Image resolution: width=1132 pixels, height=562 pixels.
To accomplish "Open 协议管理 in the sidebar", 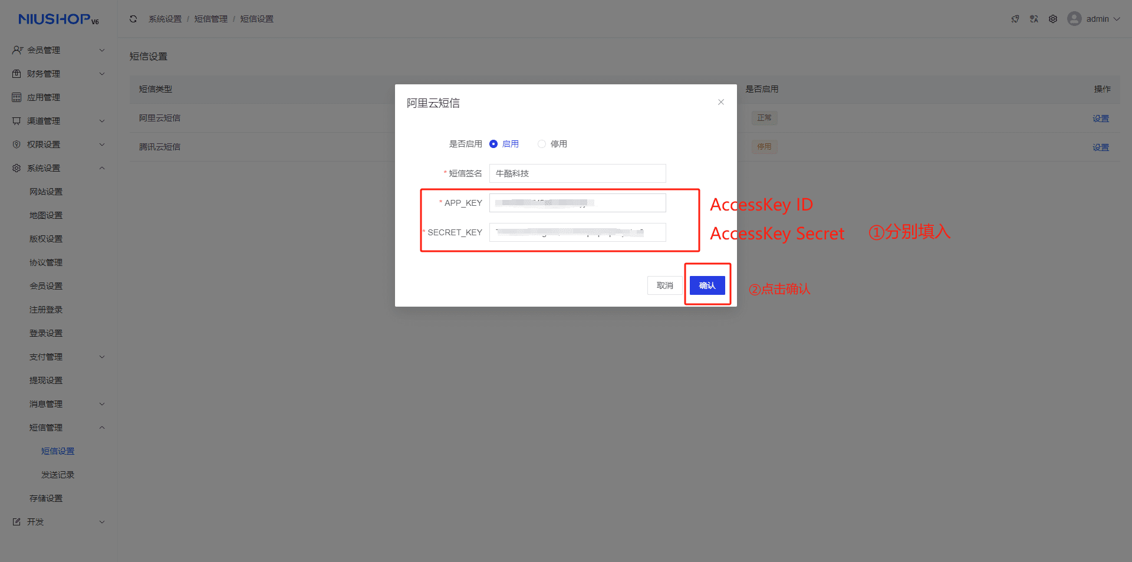I will (46, 262).
